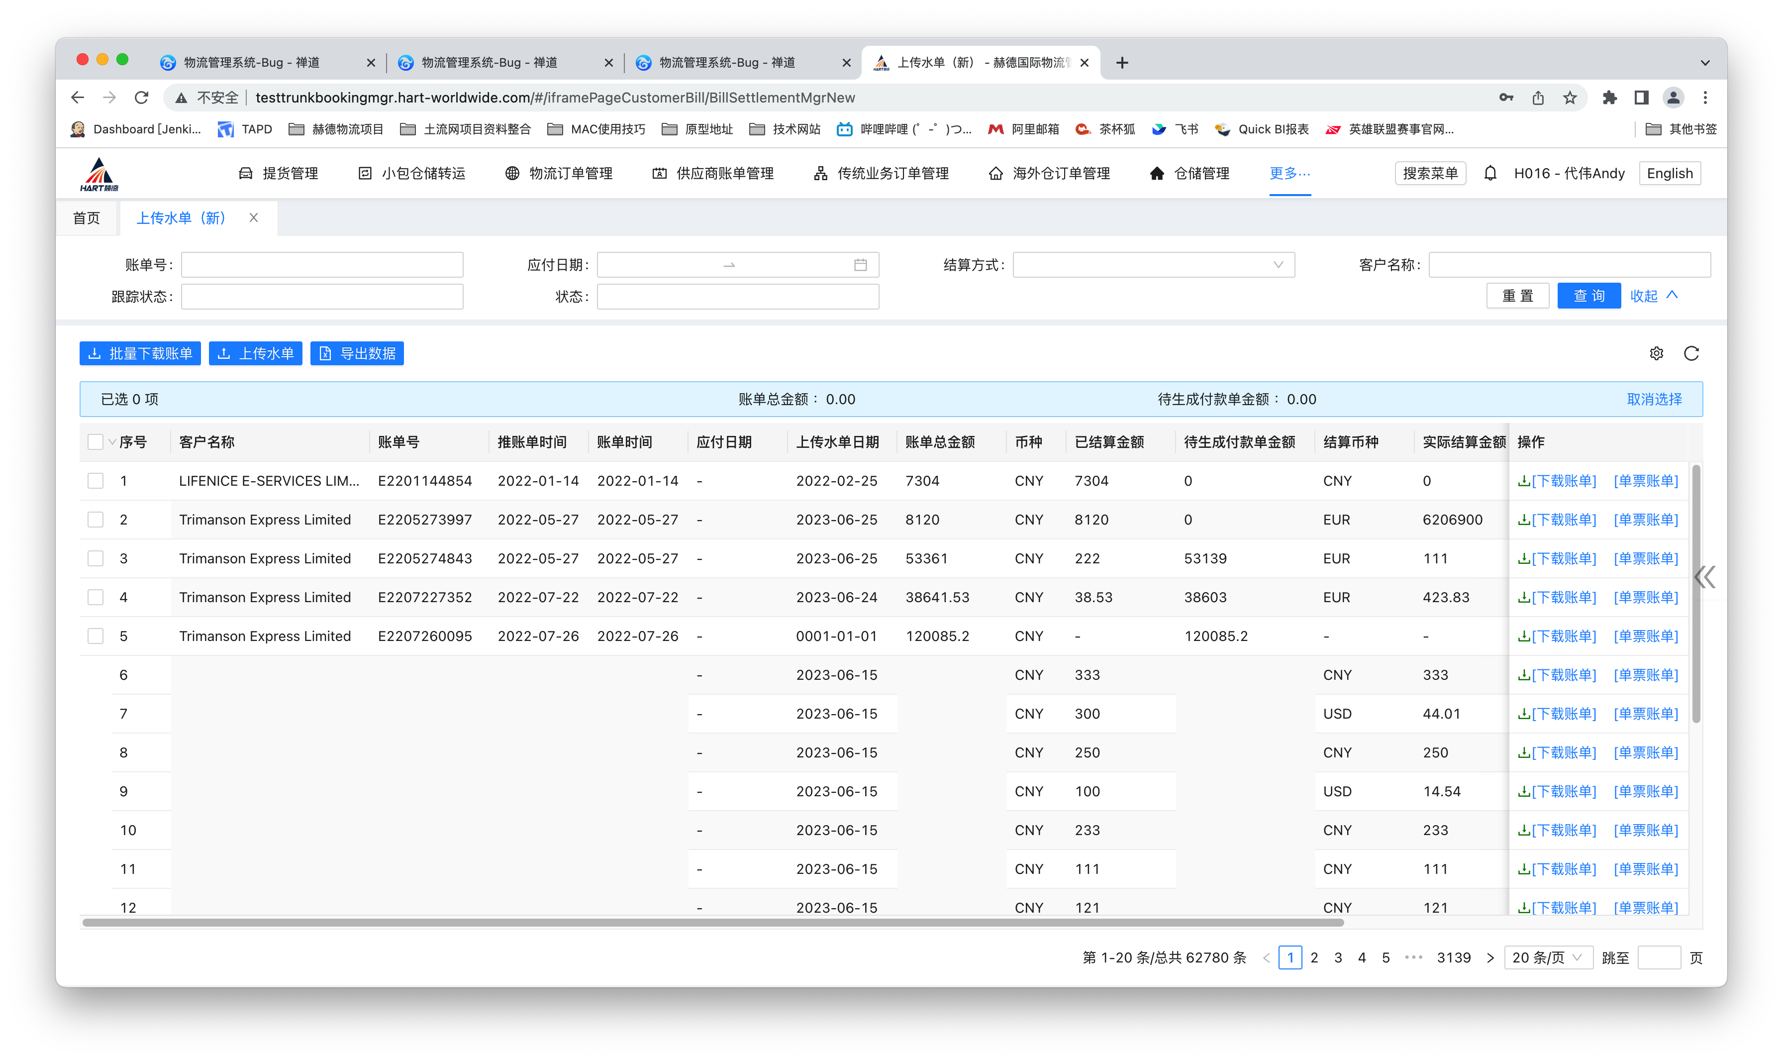
Task: Click the HART logo
Action: tap(99, 175)
